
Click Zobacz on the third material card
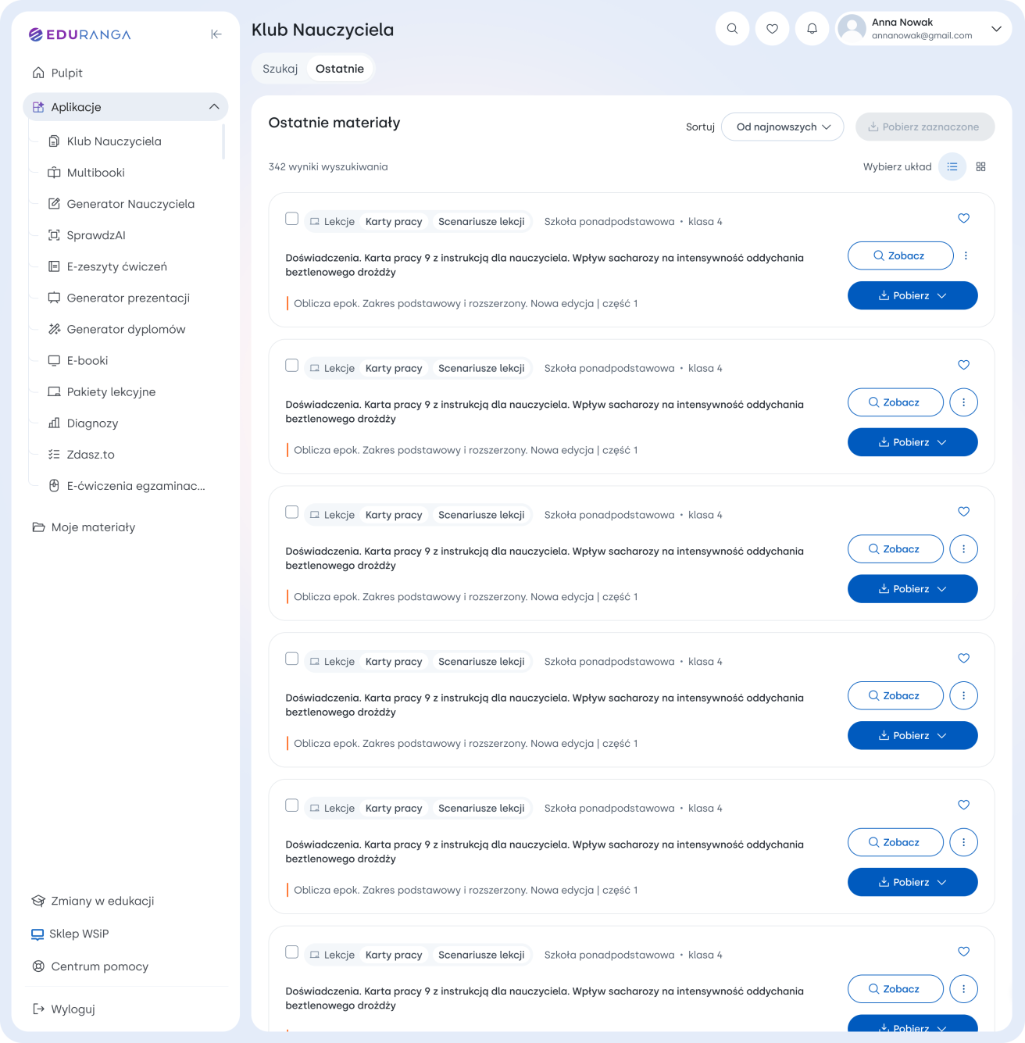pos(895,549)
